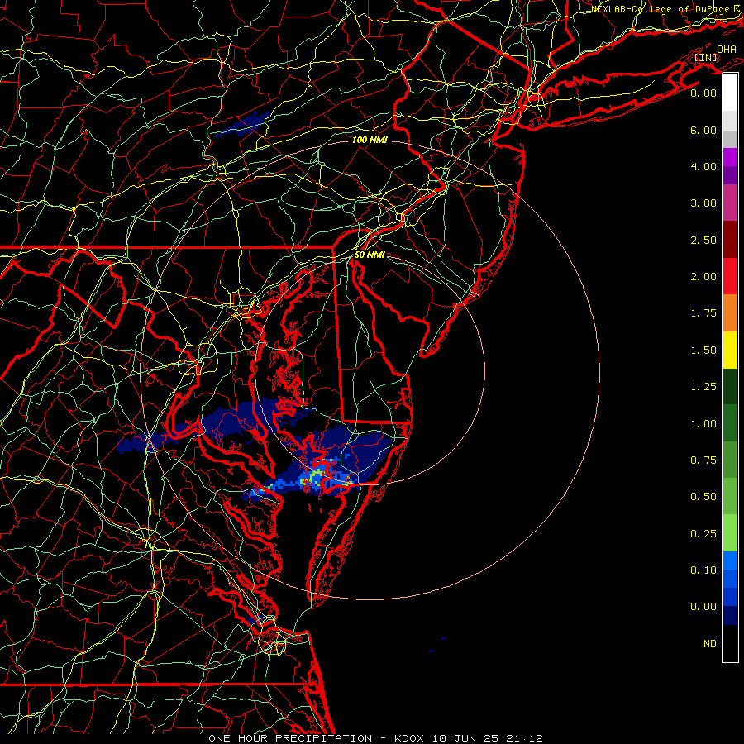
Task: Click the 1.25 scale label
Action: [x=703, y=387]
